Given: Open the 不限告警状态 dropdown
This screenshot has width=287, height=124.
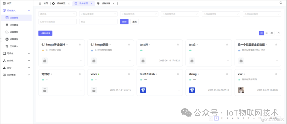Looking at the screenshot, I should tap(180, 14).
